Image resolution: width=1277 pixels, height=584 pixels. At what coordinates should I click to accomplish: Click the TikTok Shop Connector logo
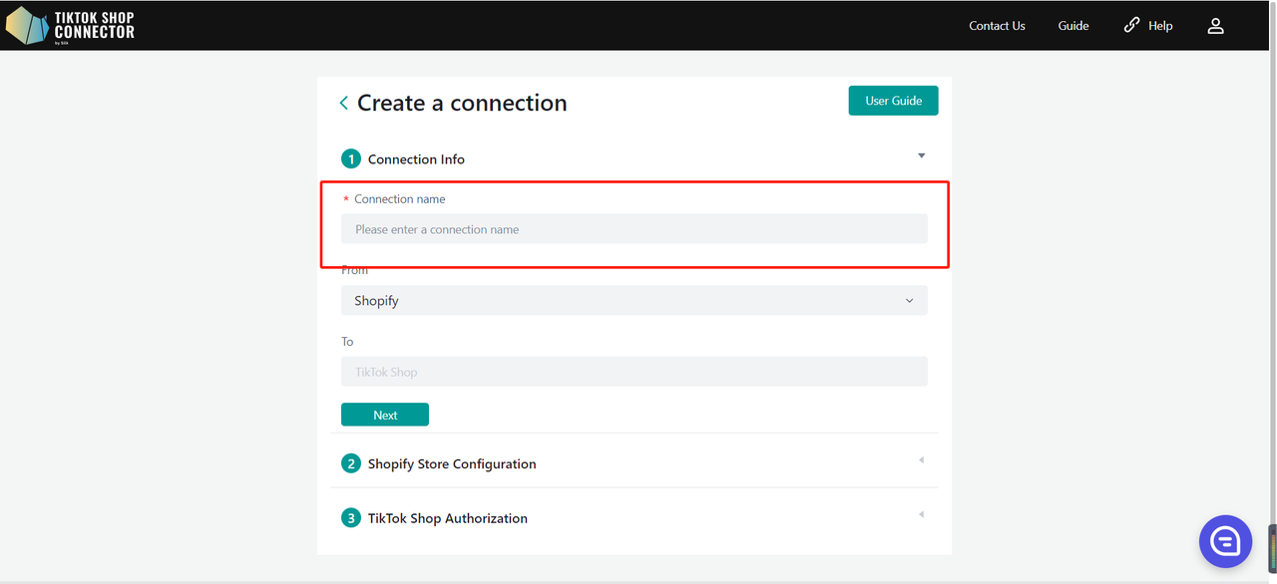point(70,26)
